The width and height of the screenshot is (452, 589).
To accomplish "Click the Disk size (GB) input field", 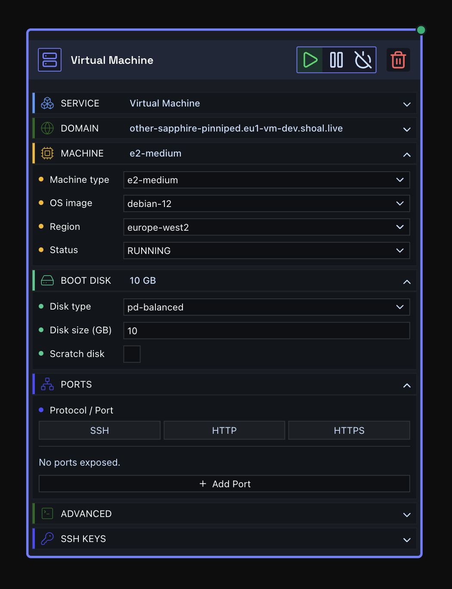I will (266, 331).
